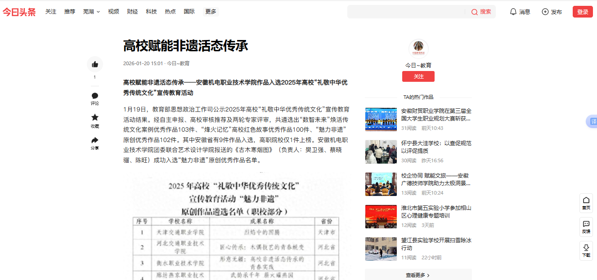
Task: Open notifications bell icon
Action: [x=513, y=12]
